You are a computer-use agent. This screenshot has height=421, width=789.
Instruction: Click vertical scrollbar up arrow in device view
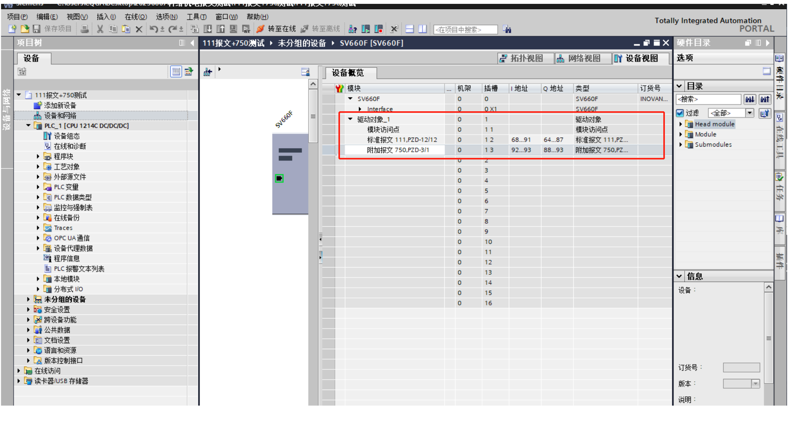pyautogui.click(x=313, y=84)
